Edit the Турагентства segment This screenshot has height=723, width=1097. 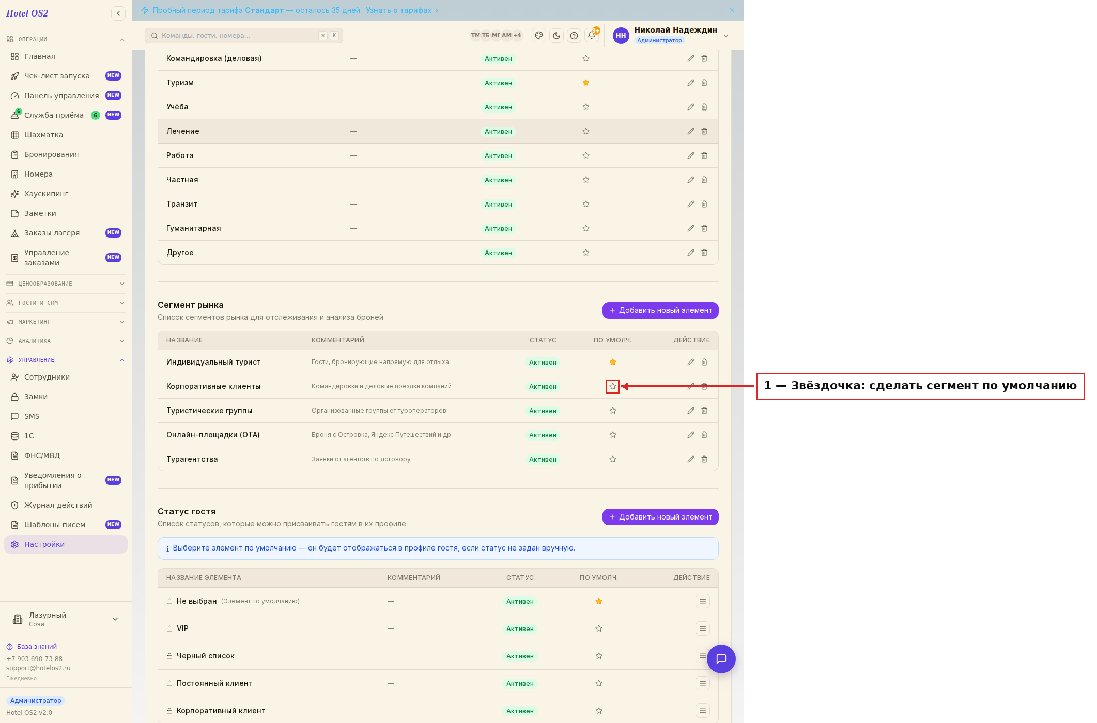click(x=691, y=459)
